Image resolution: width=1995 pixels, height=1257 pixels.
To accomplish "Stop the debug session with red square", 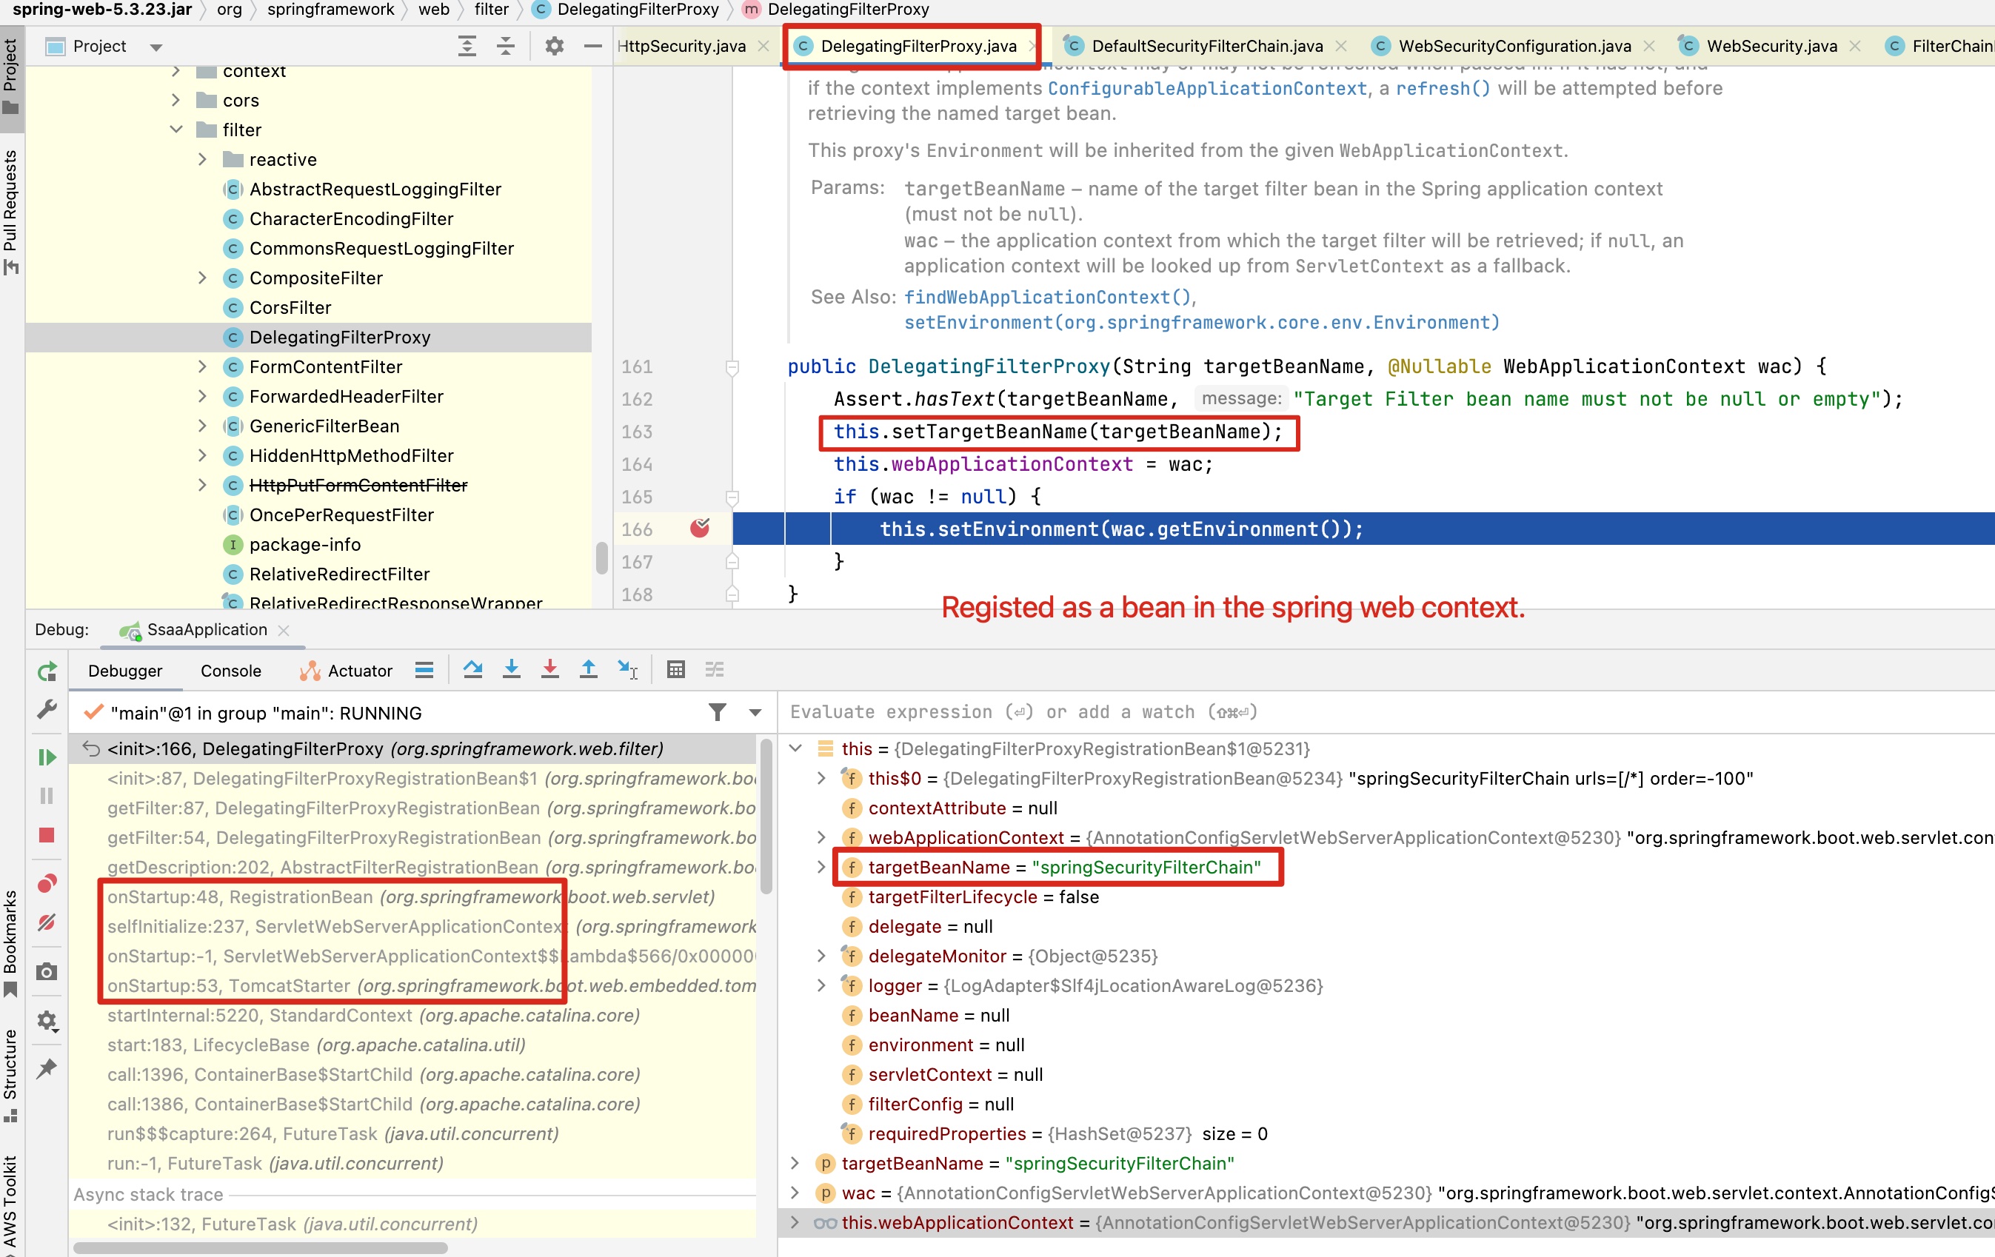I will (x=47, y=836).
